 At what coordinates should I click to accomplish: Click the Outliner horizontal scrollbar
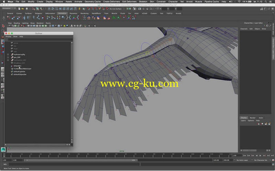click(x=37, y=145)
